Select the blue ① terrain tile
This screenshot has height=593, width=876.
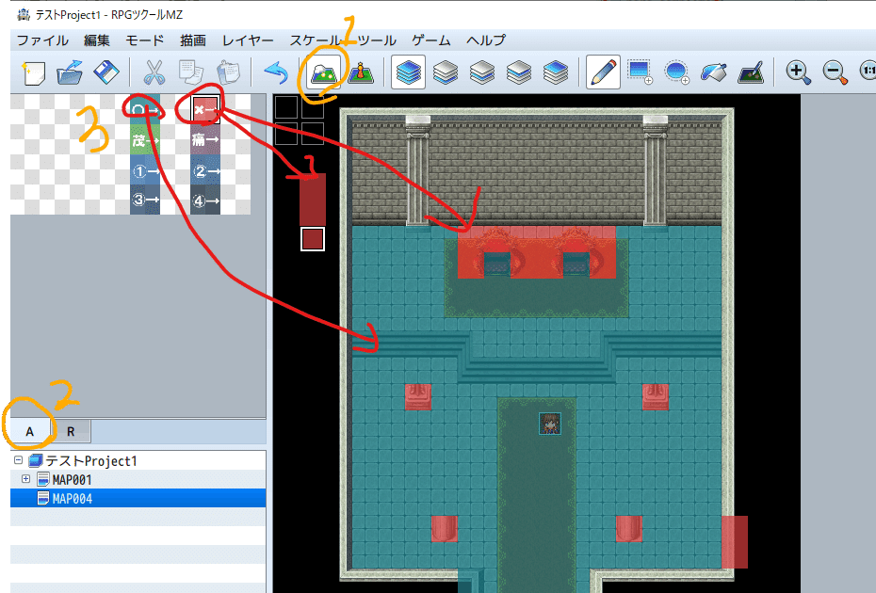pyautogui.click(x=145, y=169)
